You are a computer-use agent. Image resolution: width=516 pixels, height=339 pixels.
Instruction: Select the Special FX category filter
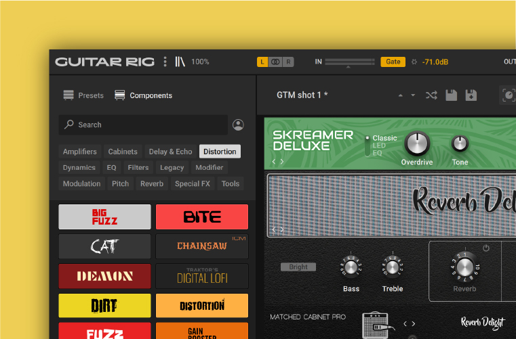click(193, 183)
